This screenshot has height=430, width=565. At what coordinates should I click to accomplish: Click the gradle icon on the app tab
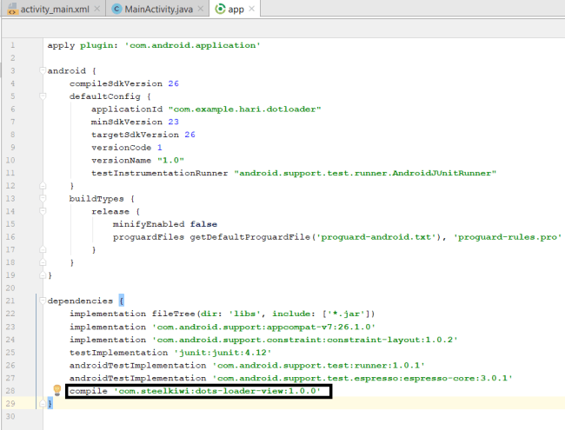click(220, 9)
